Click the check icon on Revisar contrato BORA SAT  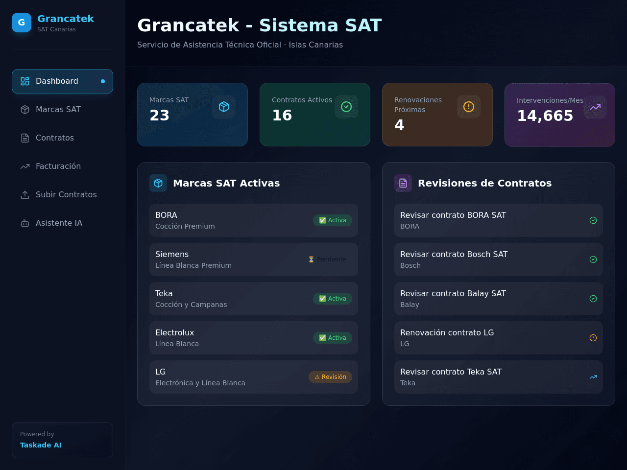(593, 220)
